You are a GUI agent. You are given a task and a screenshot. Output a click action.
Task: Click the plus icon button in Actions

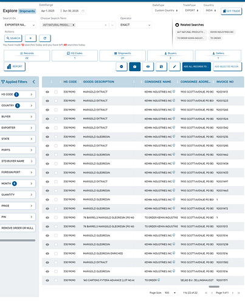30,38
